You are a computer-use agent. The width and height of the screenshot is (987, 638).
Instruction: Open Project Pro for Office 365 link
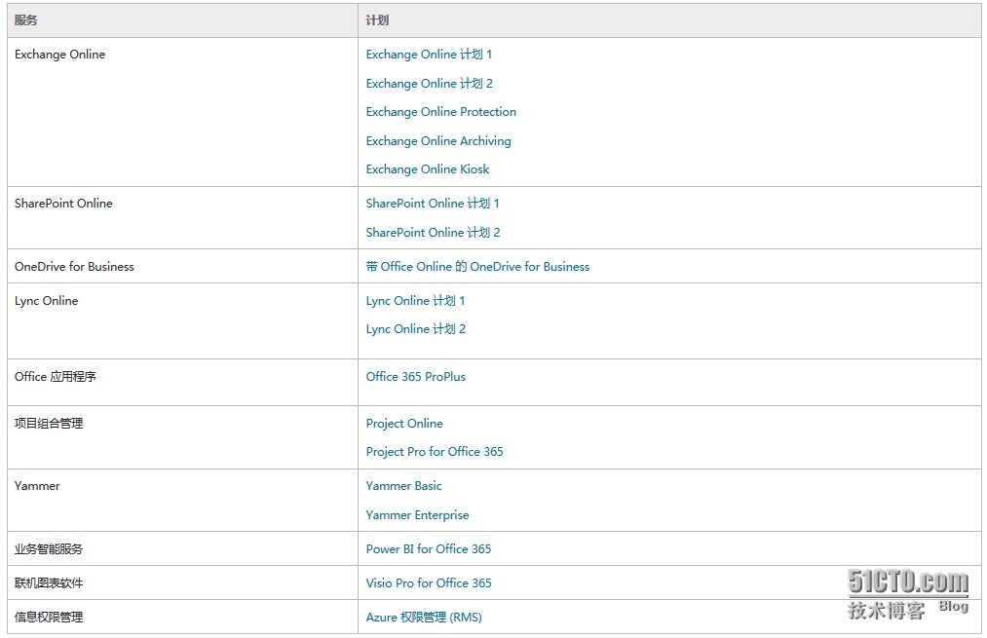(x=434, y=452)
